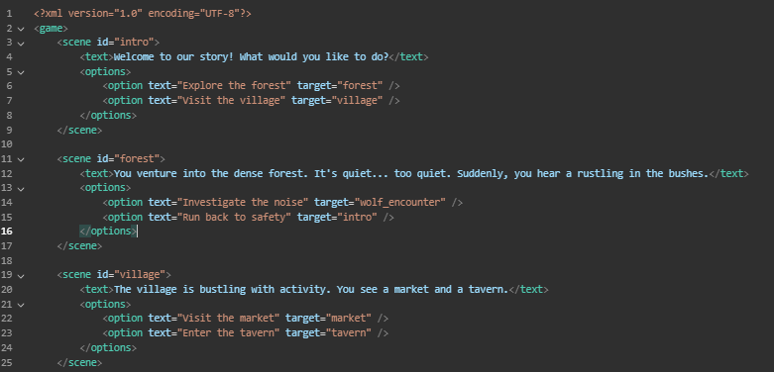
Task: Click the "Explore the forest" option text
Action: (234, 86)
